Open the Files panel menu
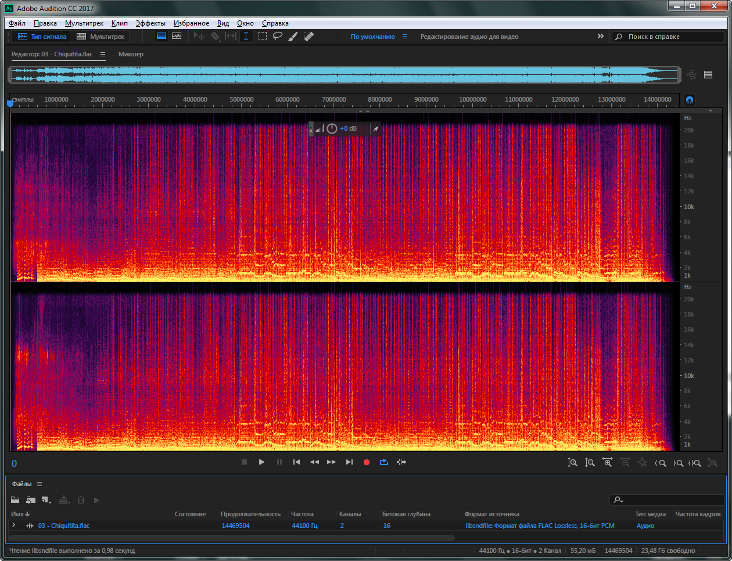The width and height of the screenshot is (732, 561). click(40, 484)
